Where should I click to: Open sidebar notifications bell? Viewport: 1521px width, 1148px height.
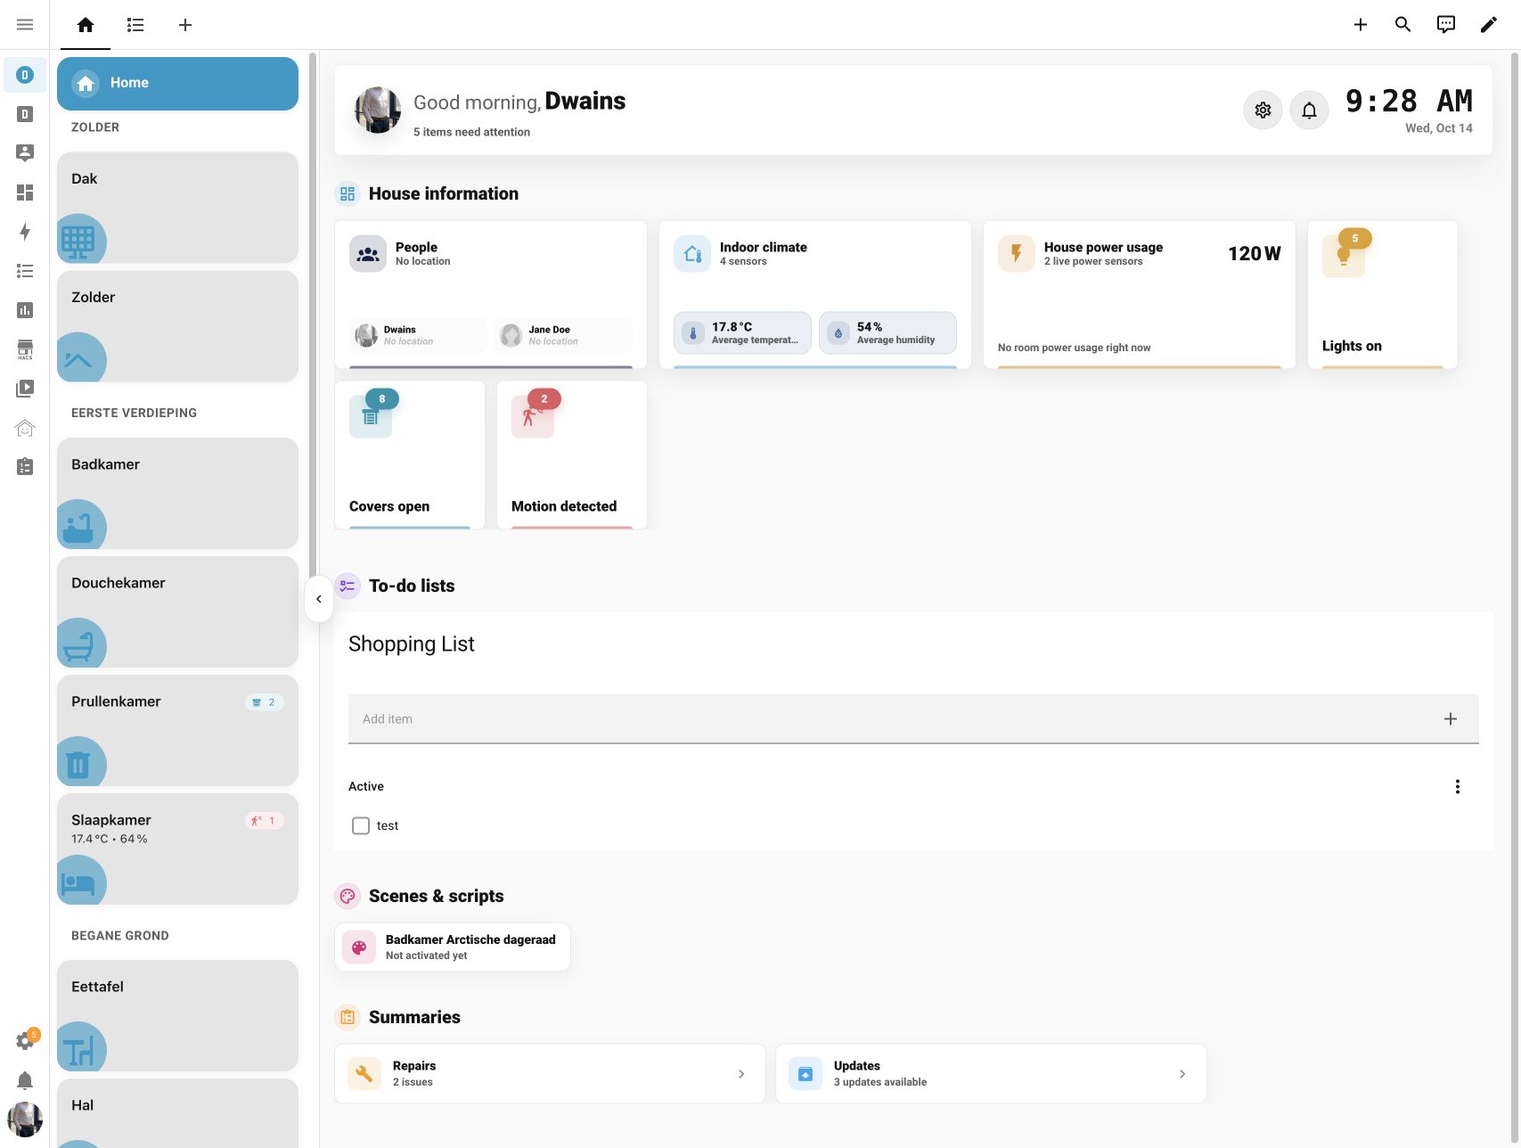pyautogui.click(x=25, y=1080)
